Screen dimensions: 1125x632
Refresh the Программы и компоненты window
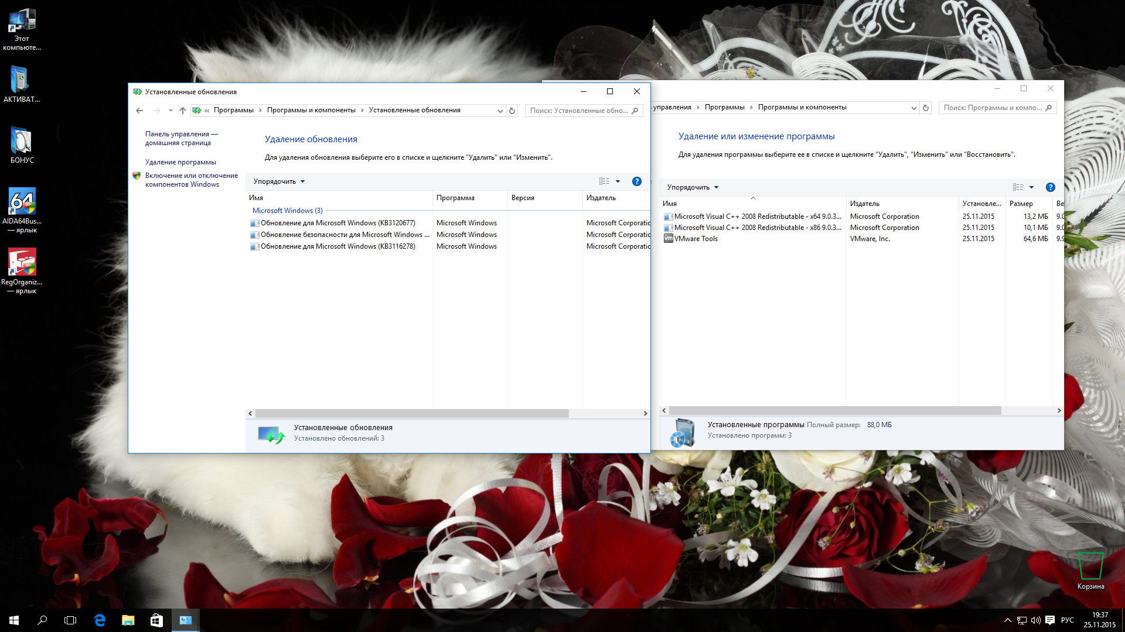pyautogui.click(x=926, y=108)
